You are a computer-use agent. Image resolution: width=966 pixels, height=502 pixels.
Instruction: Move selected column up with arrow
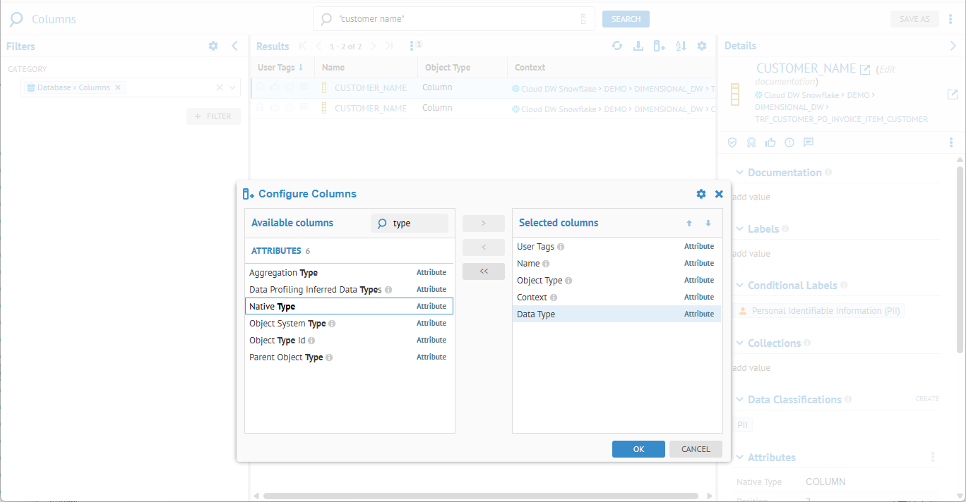(689, 224)
